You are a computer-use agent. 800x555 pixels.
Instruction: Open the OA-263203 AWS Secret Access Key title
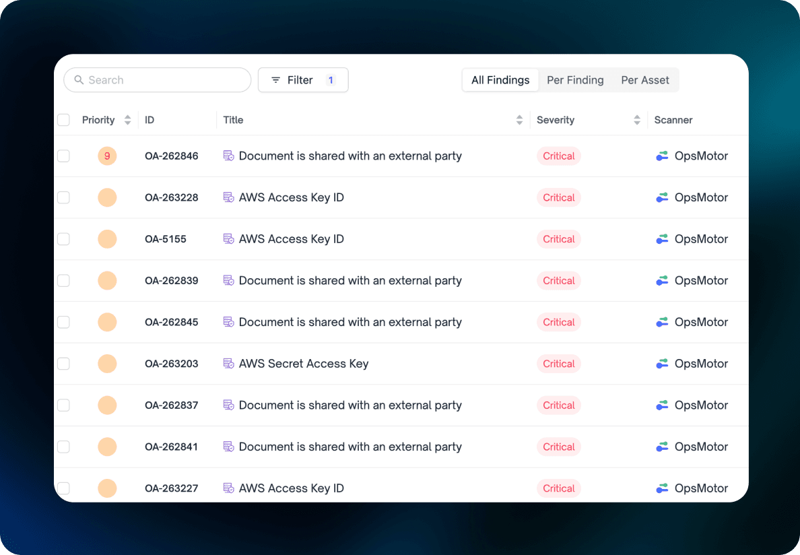click(x=304, y=364)
